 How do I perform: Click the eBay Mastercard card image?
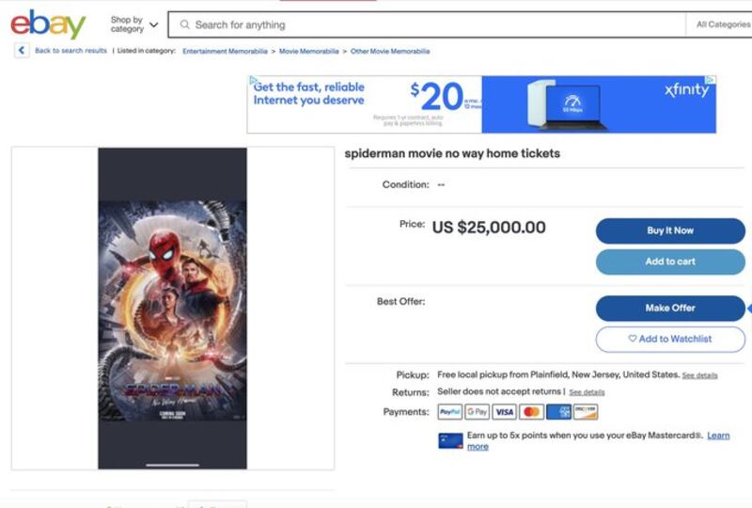click(x=450, y=441)
